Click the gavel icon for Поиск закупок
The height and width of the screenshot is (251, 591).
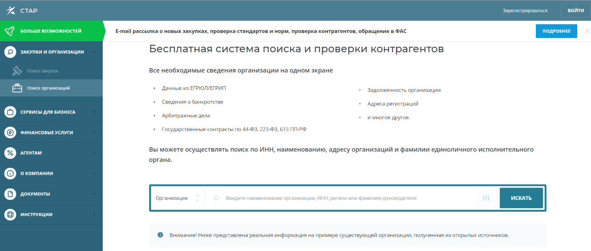[x=17, y=71]
